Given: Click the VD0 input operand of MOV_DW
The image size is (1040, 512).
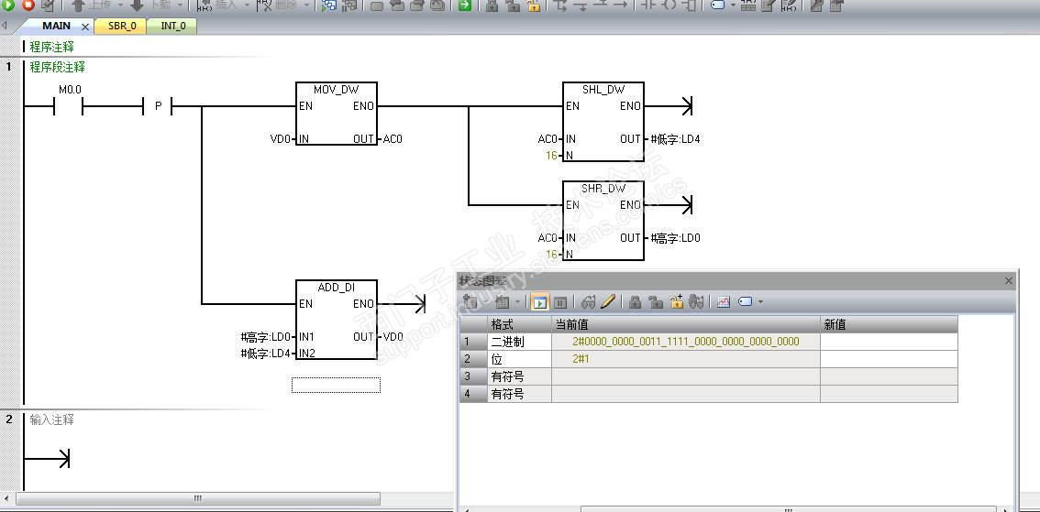Looking at the screenshot, I should point(280,139).
